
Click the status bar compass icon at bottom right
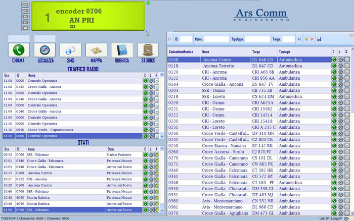pos(346,218)
